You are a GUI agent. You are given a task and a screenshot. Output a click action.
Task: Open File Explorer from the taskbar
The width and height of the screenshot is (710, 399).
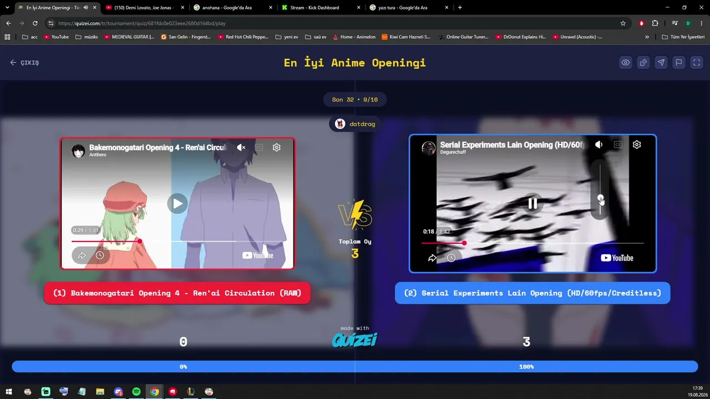[x=100, y=392]
